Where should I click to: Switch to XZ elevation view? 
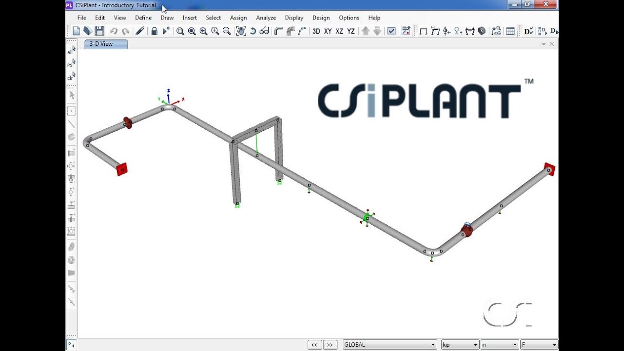[x=339, y=31]
